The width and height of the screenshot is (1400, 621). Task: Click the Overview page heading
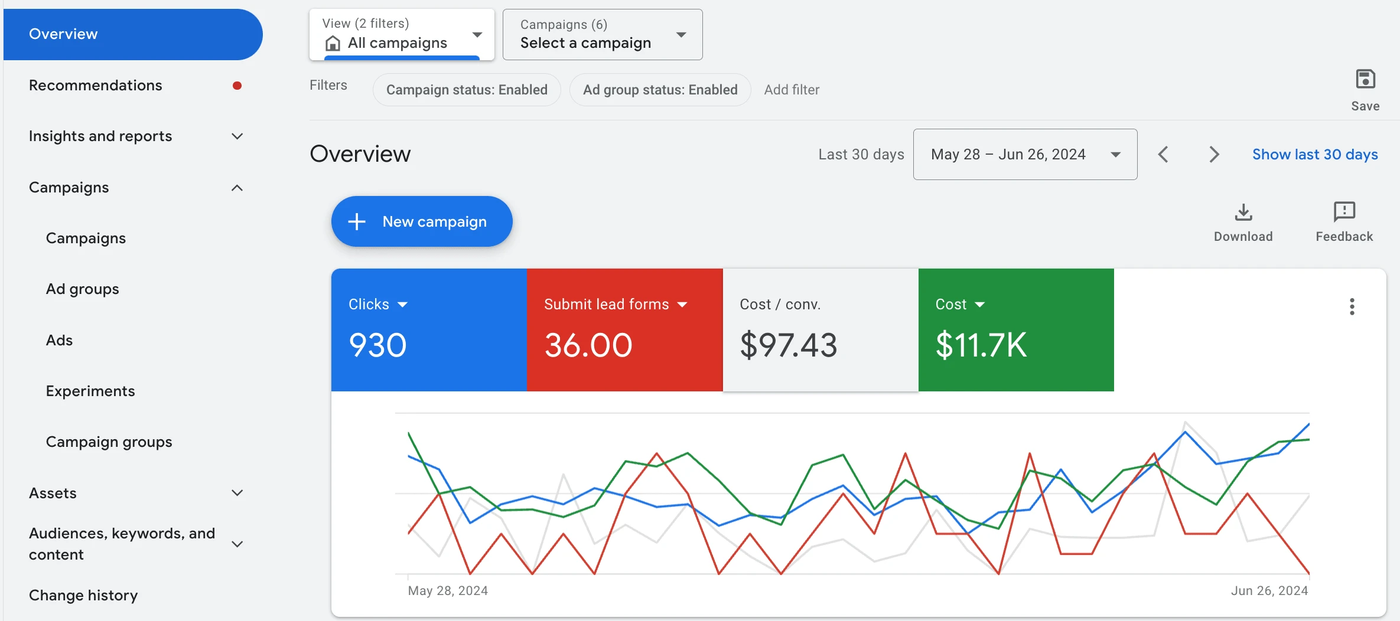tap(360, 154)
